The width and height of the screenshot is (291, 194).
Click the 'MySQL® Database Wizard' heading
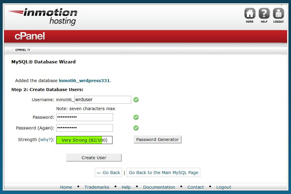43,62
